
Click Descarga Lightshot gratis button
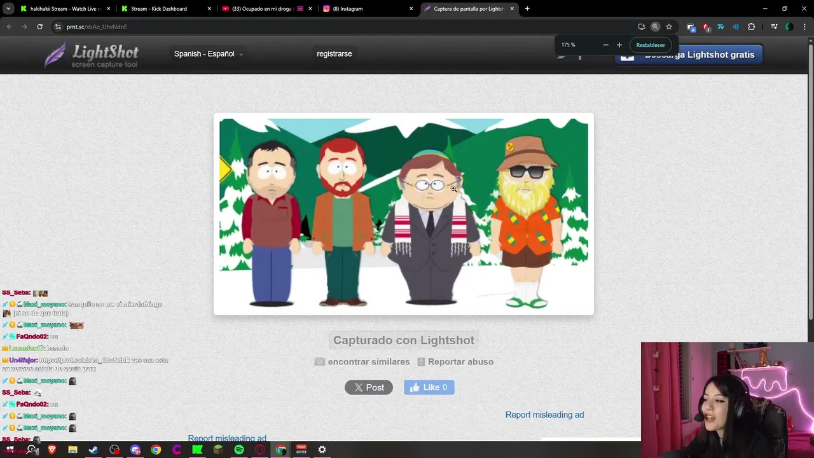689,55
